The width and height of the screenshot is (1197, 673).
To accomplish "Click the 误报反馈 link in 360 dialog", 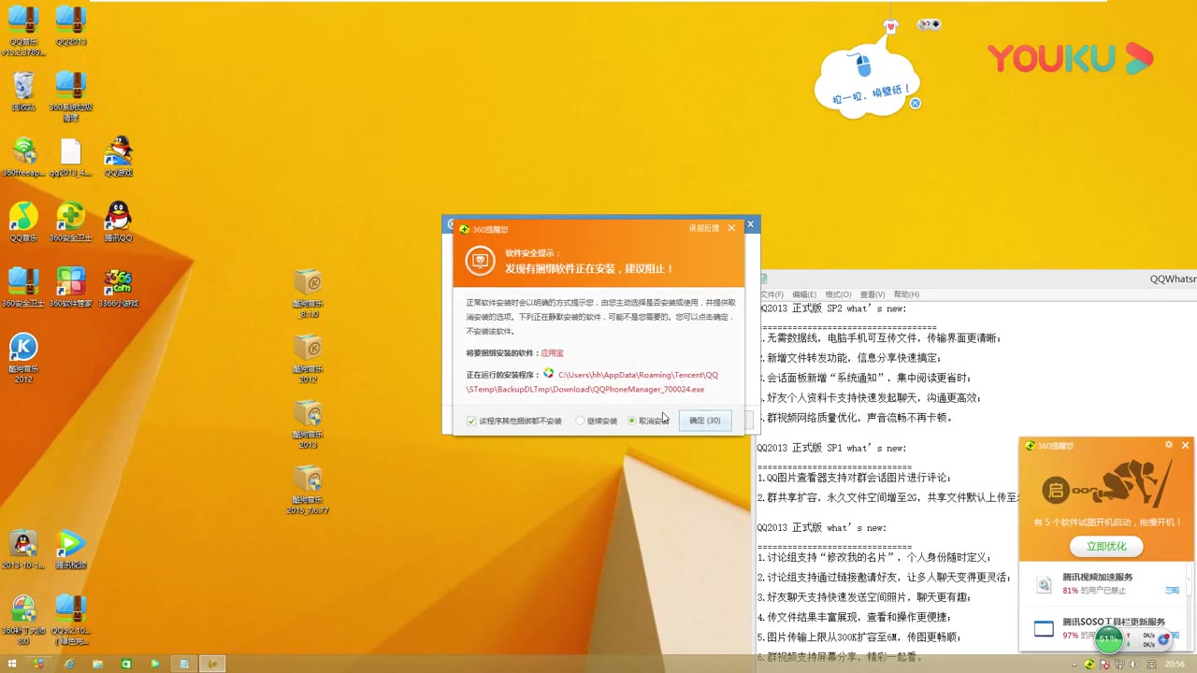I will coord(704,228).
